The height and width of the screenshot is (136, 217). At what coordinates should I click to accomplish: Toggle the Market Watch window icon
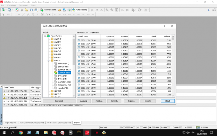[x=17, y=10]
